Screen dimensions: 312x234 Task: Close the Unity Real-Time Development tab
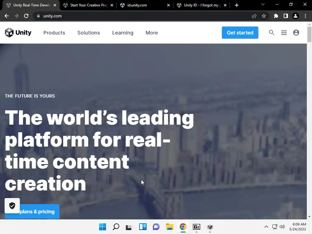pos(55,5)
